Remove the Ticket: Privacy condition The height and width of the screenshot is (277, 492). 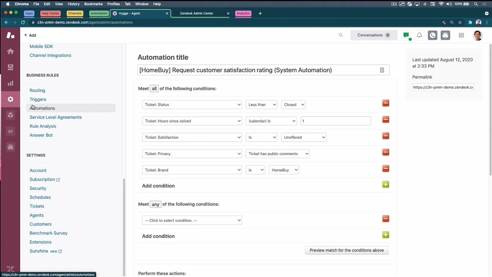[x=386, y=152]
